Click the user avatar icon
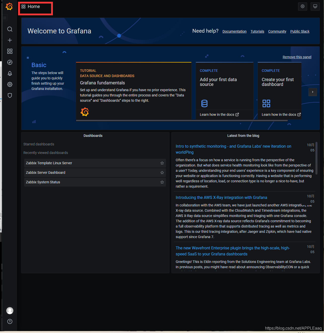Screen dimensions: 324x333 coord(10,311)
